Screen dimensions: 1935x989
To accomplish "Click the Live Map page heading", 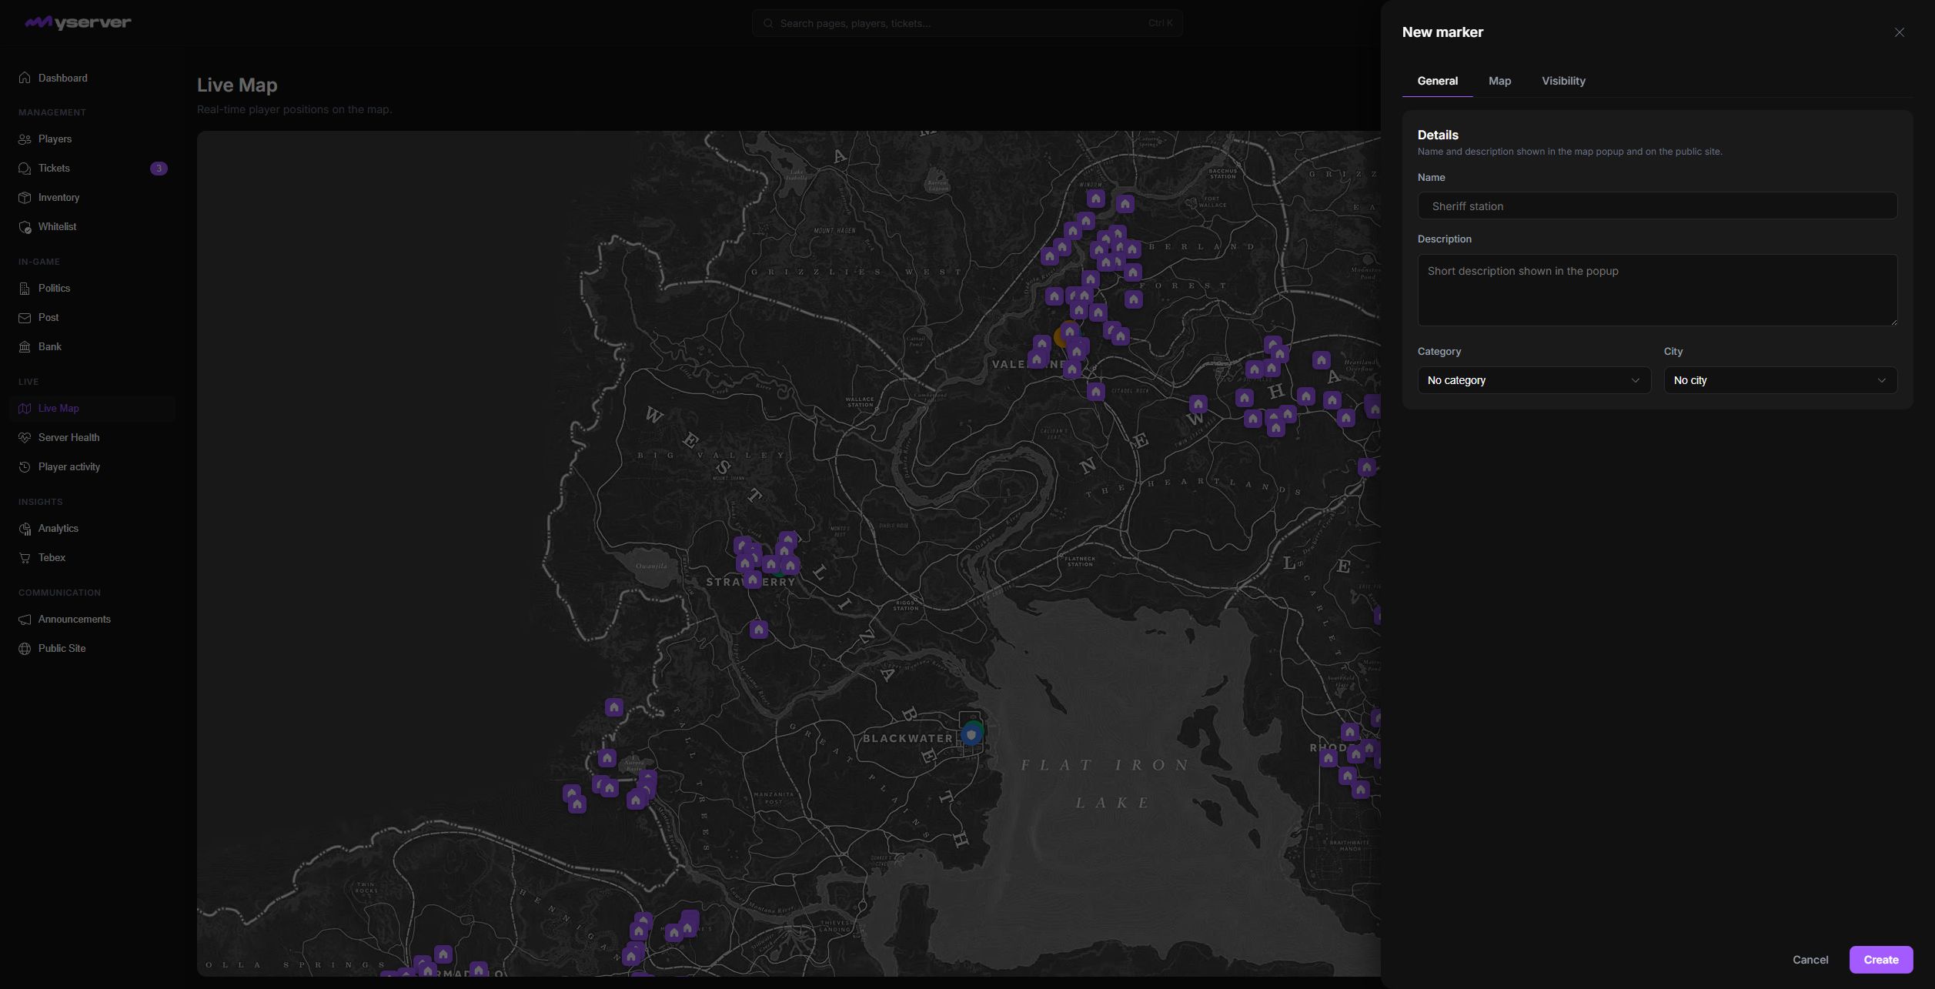I will pyautogui.click(x=237, y=85).
